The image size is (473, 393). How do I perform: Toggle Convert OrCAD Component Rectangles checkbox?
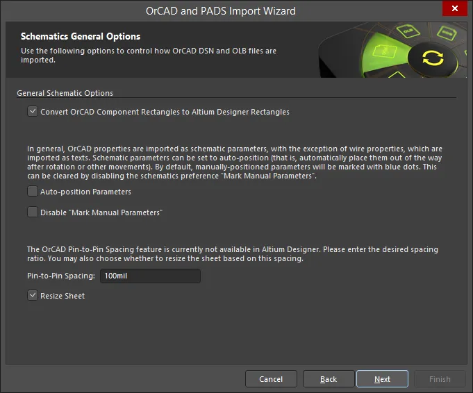tap(32, 111)
